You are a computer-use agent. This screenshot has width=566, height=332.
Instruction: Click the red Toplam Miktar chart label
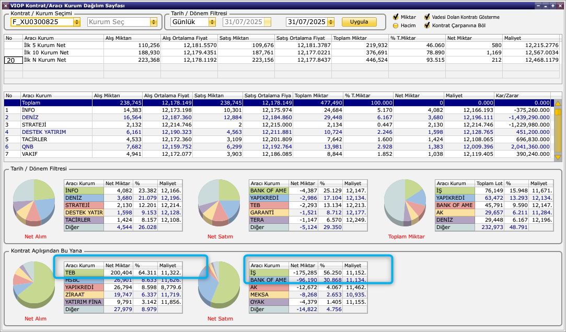pyautogui.click(x=406, y=237)
